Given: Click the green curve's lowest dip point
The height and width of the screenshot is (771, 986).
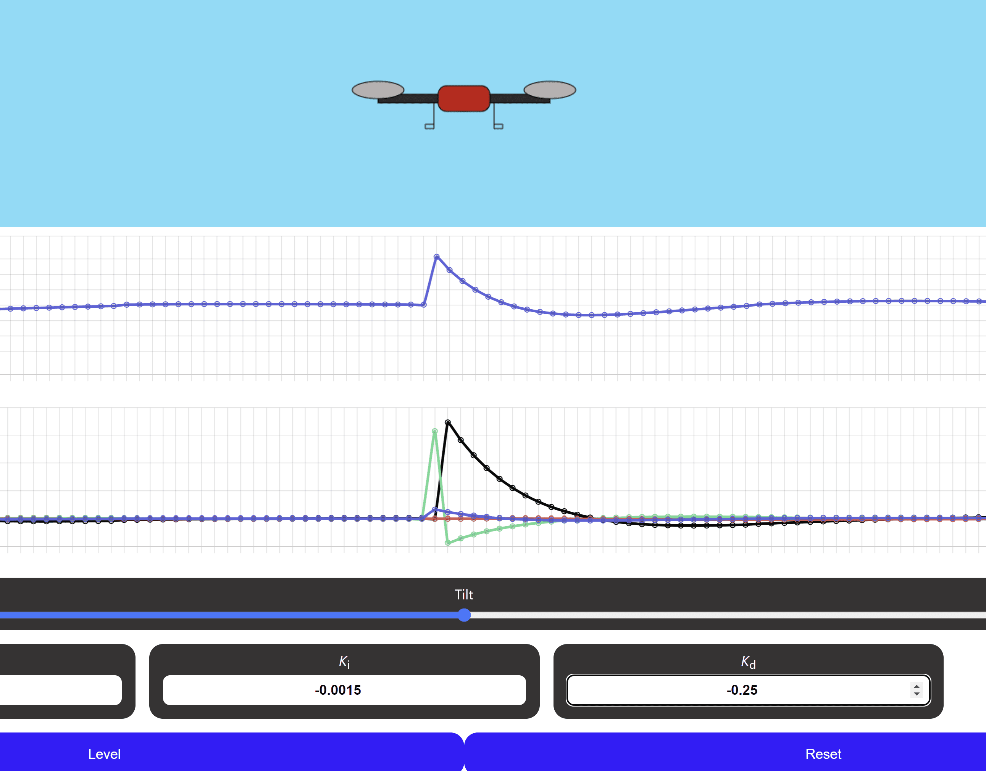Looking at the screenshot, I should pos(447,543).
